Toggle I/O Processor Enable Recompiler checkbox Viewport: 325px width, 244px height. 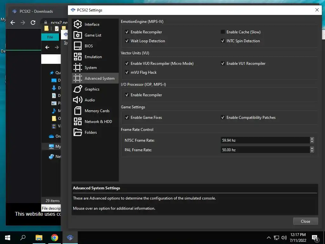[x=127, y=95]
